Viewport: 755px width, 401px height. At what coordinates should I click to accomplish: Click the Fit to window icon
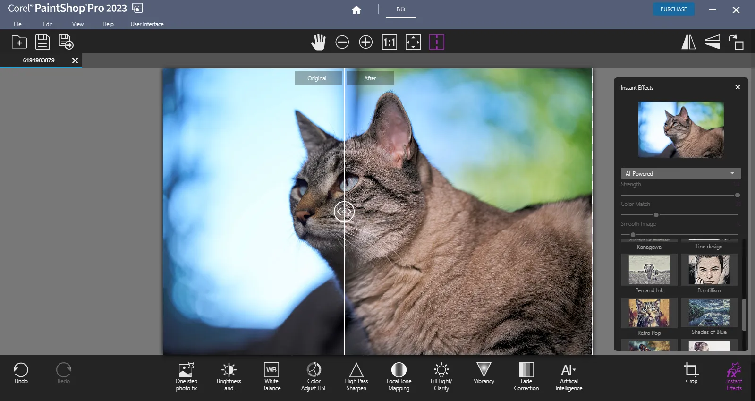click(x=413, y=43)
